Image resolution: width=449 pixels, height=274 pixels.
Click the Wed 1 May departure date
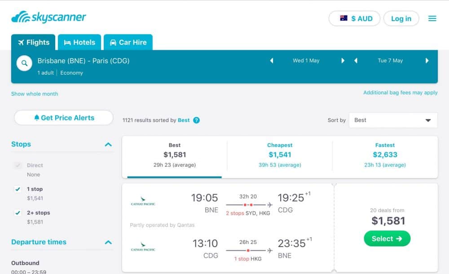click(306, 61)
